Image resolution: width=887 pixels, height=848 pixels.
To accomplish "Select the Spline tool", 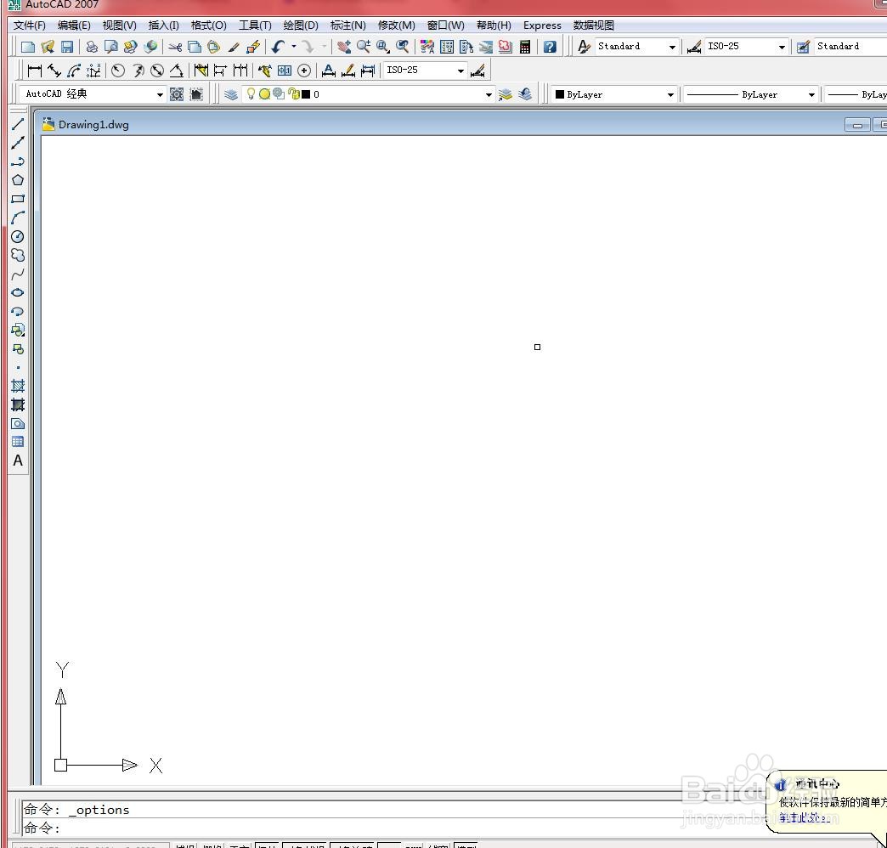I will pos(18,274).
